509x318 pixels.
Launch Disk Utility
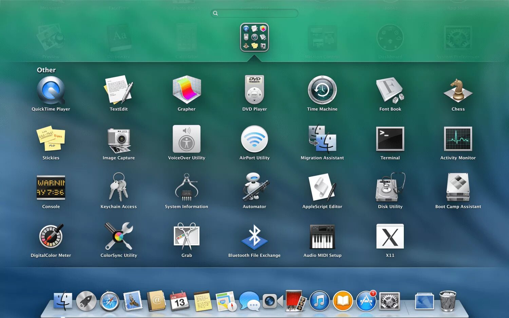pyautogui.click(x=390, y=187)
